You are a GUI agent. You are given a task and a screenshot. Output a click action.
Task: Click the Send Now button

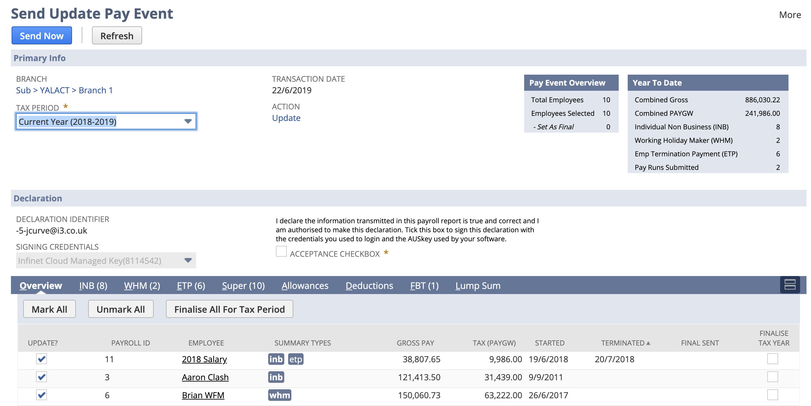click(x=41, y=35)
